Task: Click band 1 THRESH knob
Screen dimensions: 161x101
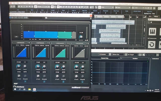Action: tap(19, 66)
